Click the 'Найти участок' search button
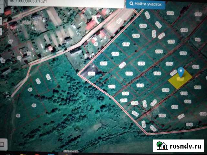This screenshot has height=155, width=207. click(146, 4)
